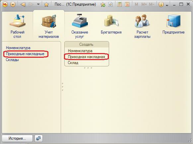Create a new Приходная накладная document

(x=87, y=57)
